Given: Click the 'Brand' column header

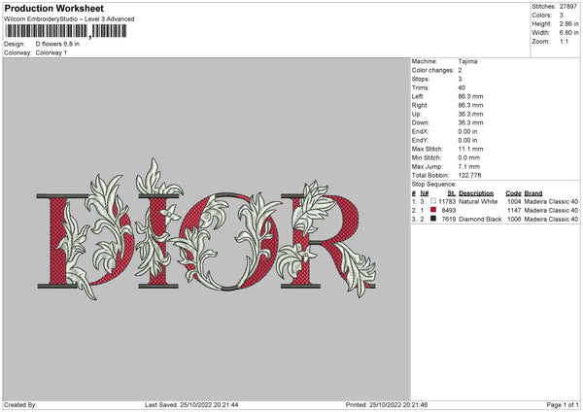Looking at the screenshot, I should click(533, 193).
